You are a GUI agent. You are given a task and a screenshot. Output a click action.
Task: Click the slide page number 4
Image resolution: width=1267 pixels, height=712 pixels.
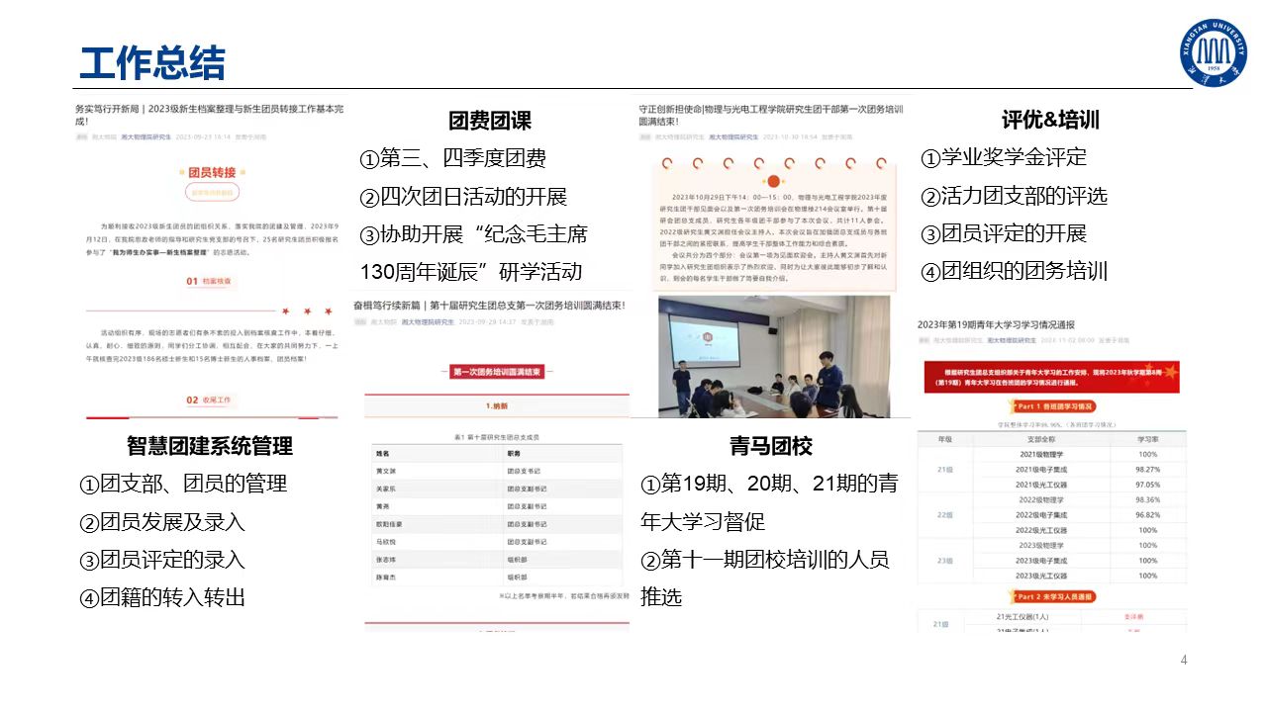1183,660
